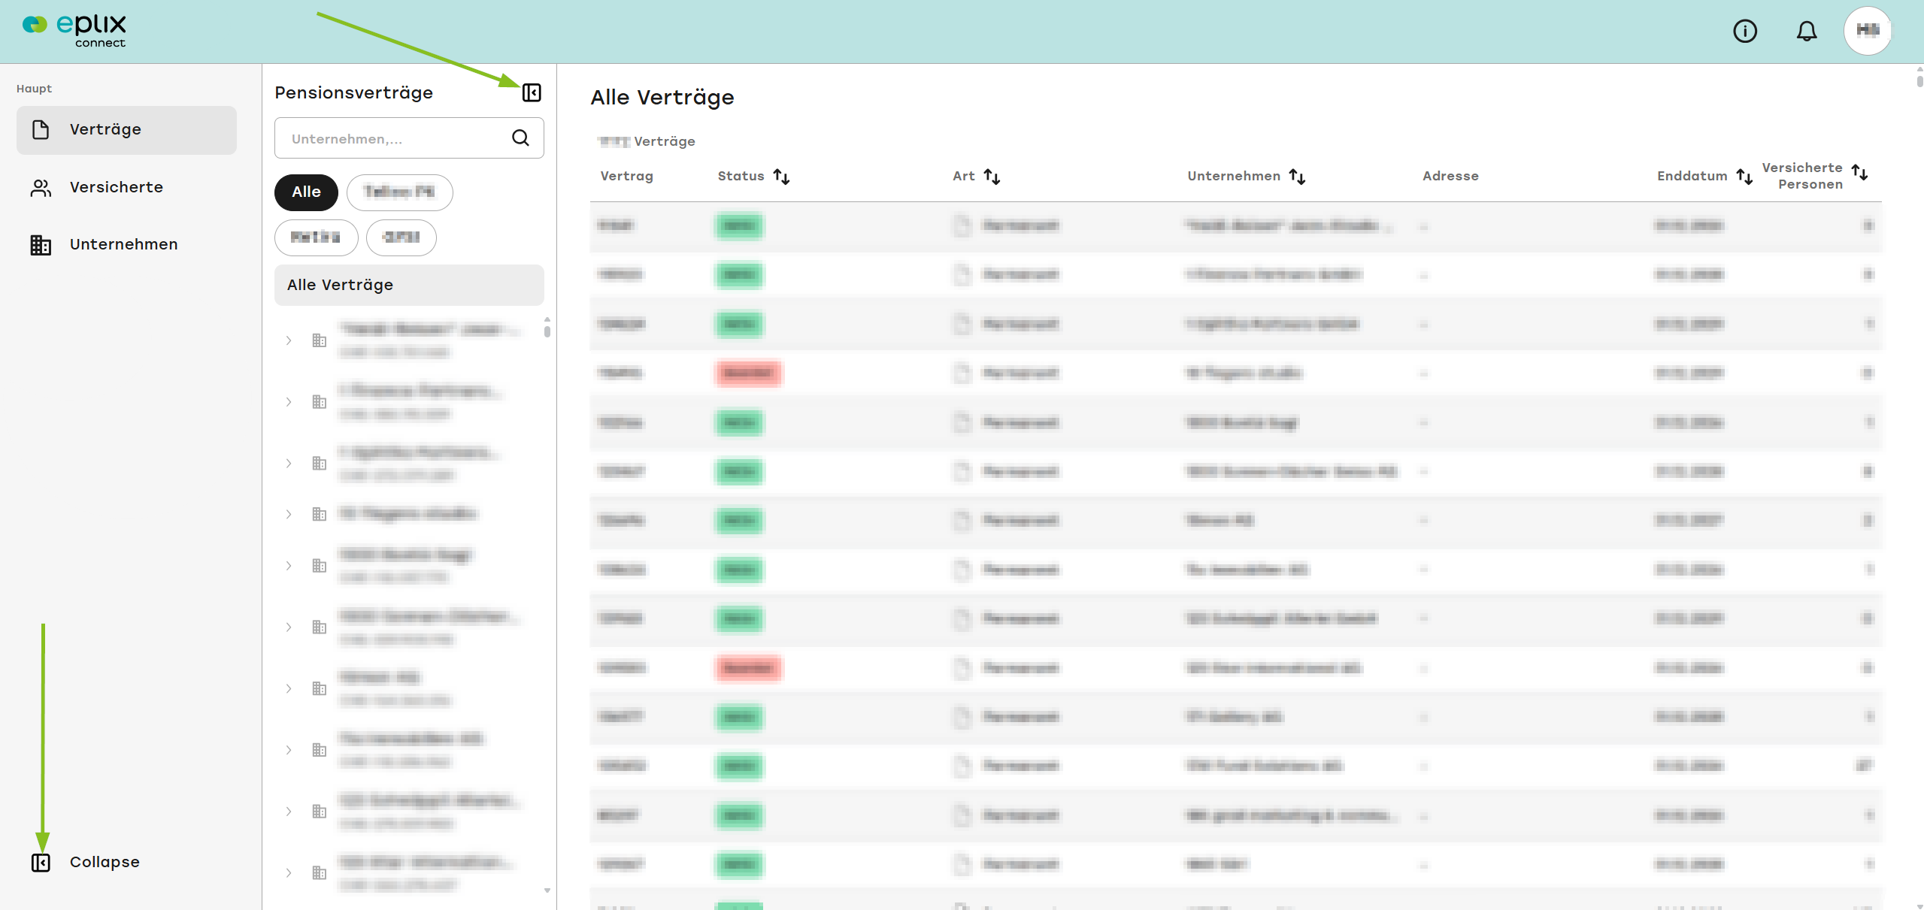
Task: Expand the first company tree item
Action: (289, 340)
